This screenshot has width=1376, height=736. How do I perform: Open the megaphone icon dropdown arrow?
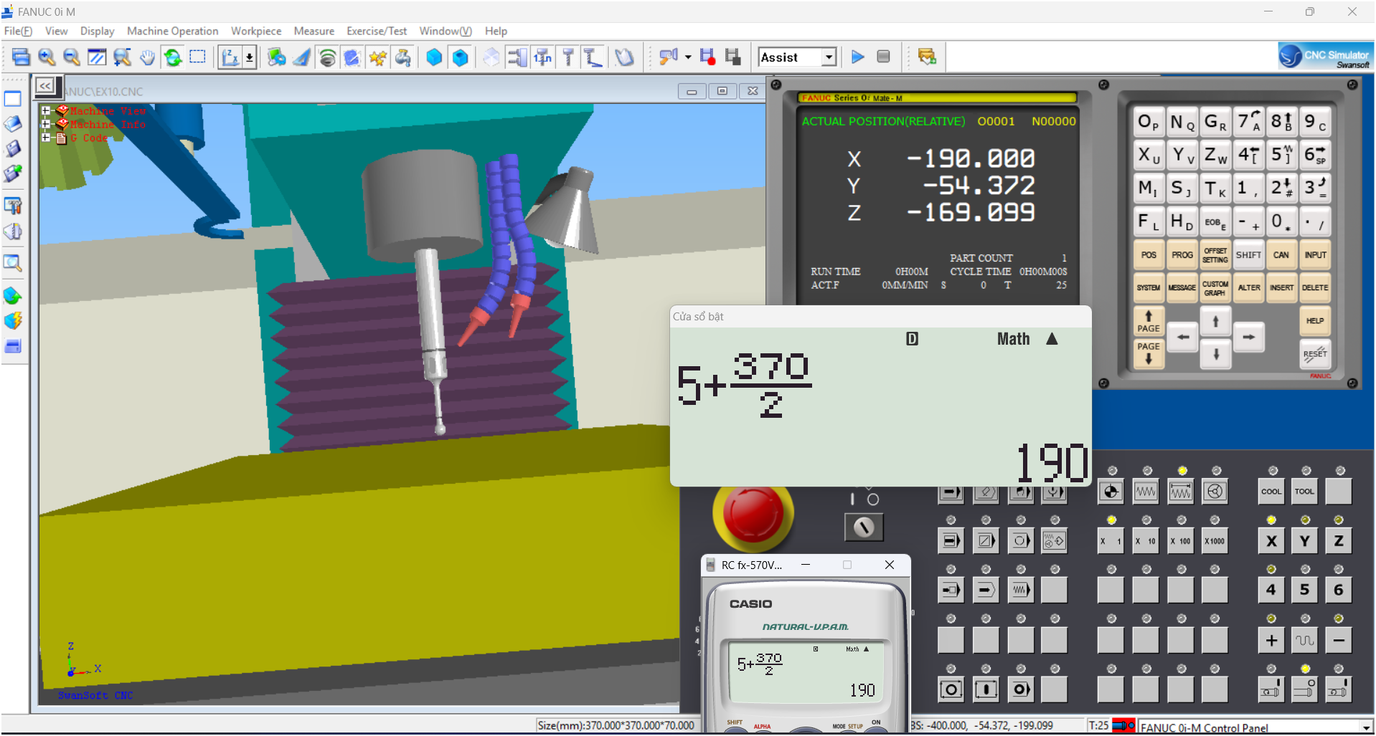[688, 57]
